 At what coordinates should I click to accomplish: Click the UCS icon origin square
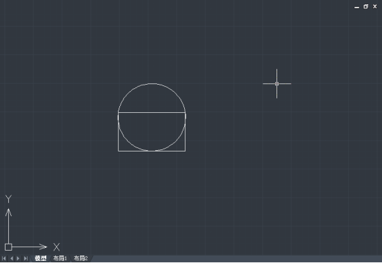[8, 247]
